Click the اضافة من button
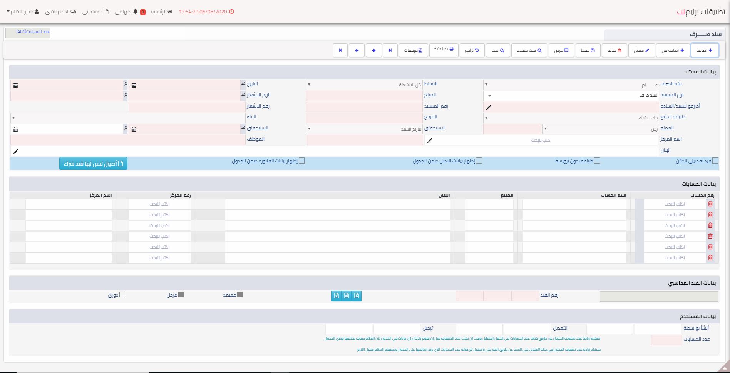The image size is (730, 373). 673,50
